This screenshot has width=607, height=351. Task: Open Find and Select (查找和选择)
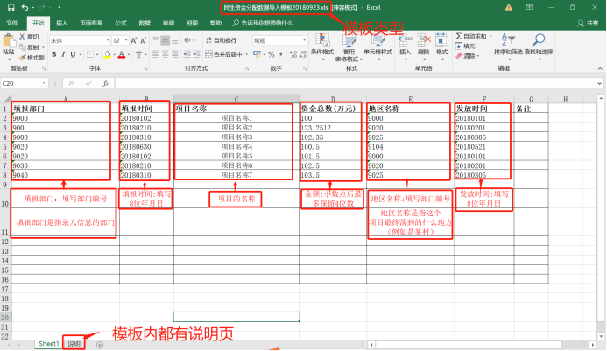[x=539, y=46]
